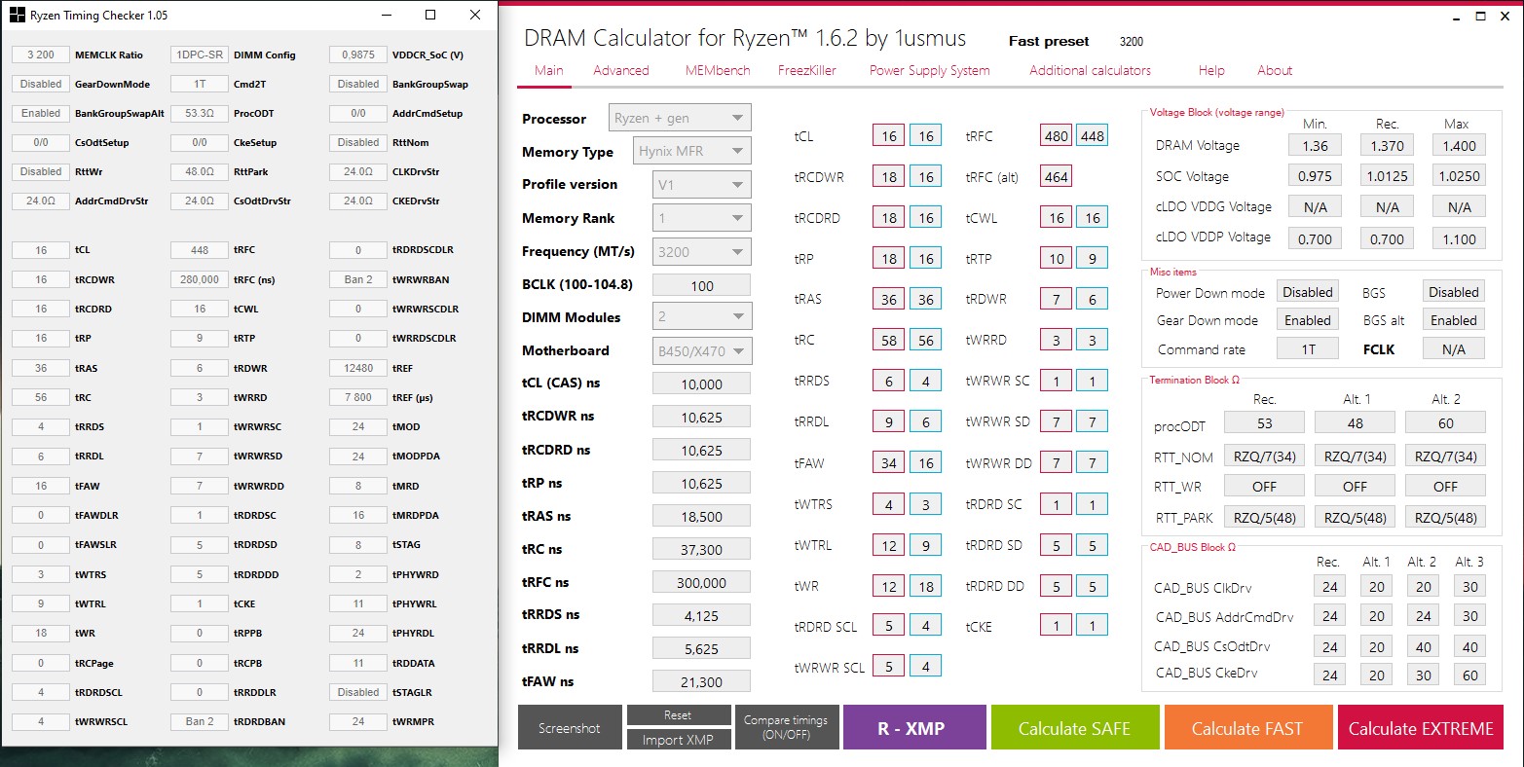Screen dimensions: 1524x767
Task: Click the Import XMP button
Action: click(678, 740)
